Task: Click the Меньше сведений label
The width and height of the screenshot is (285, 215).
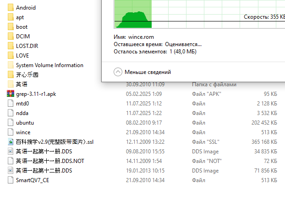Action: (148, 72)
